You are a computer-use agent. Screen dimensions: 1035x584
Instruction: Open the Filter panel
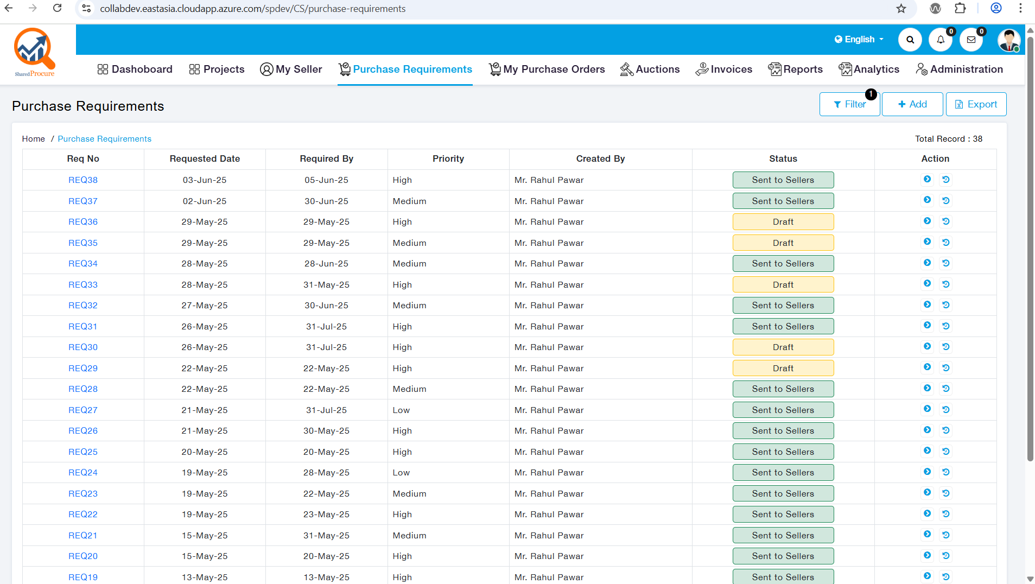(849, 104)
